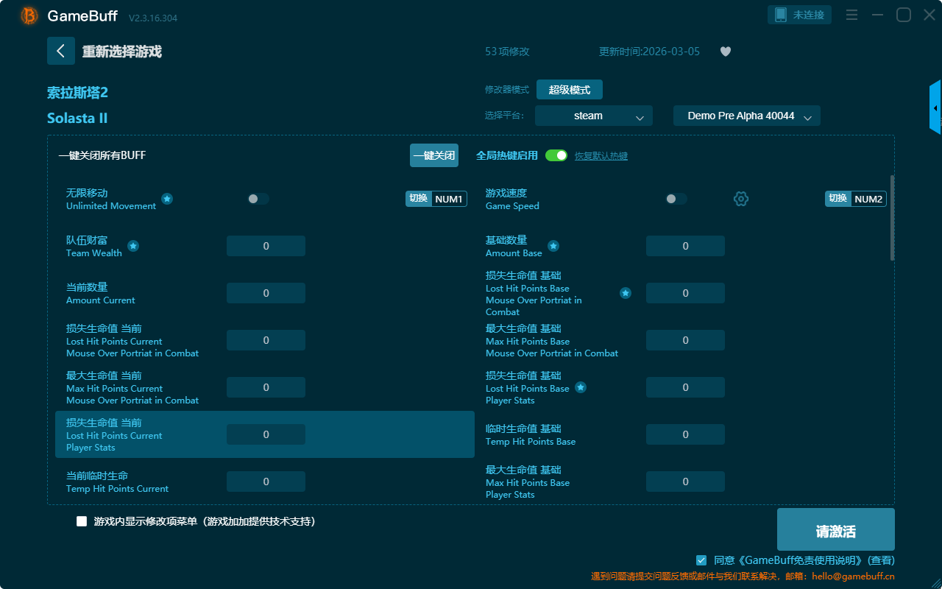Click the Team Wealth value field
942x589 pixels.
pos(266,246)
